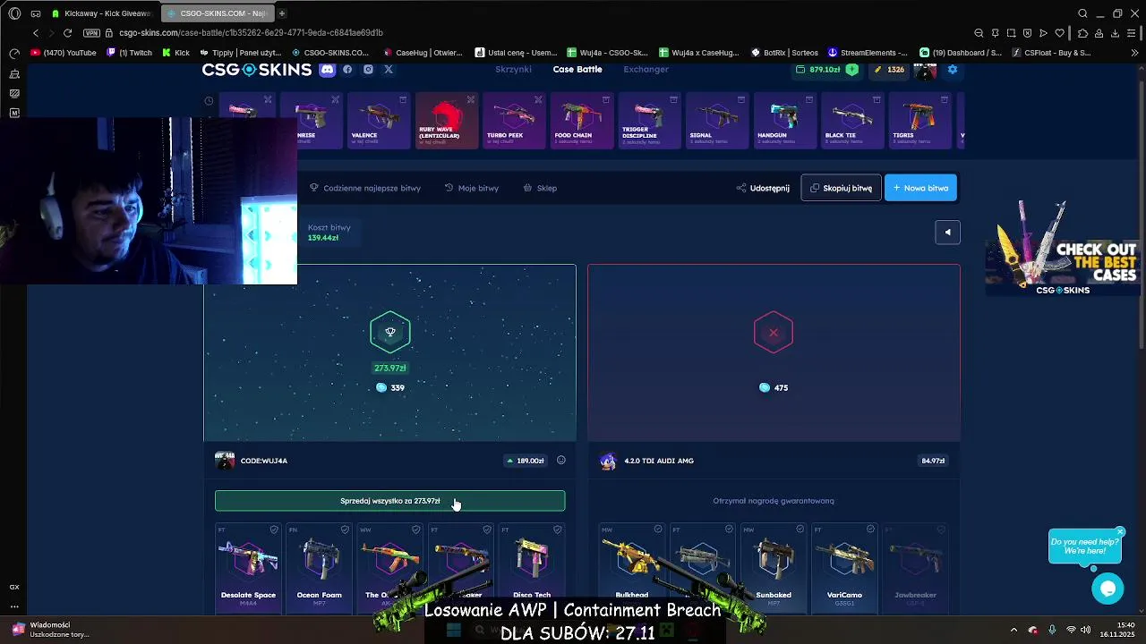The image size is (1146, 644).
Task: Open the Skrzynki navigation item
Action: pyautogui.click(x=513, y=70)
